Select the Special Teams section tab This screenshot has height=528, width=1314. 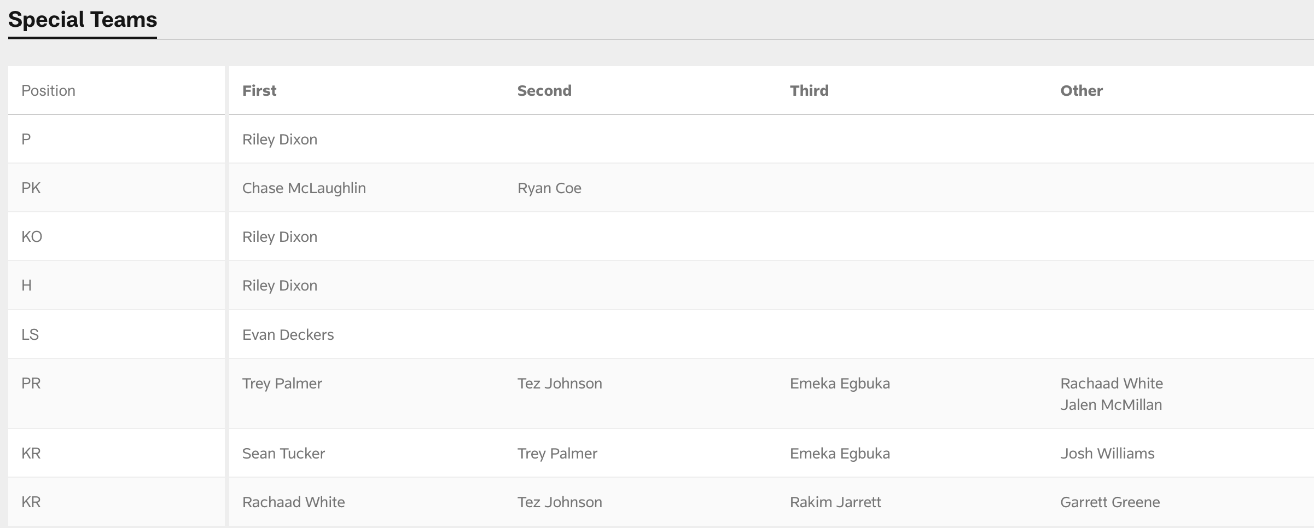[x=83, y=20]
